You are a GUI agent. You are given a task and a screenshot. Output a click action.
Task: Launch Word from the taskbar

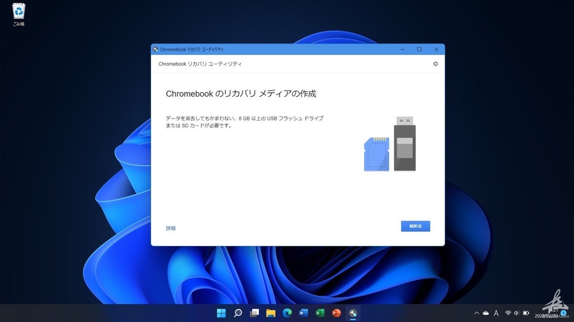(x=303, y=313)
